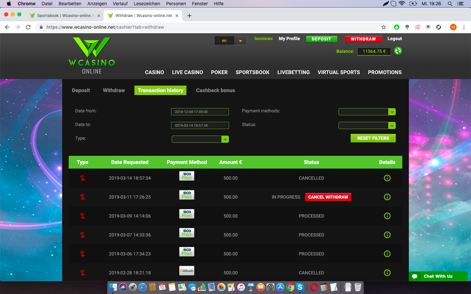The image size is (471, 294).
Task: Click RESET FILTERS button
Action: point(373,138)
